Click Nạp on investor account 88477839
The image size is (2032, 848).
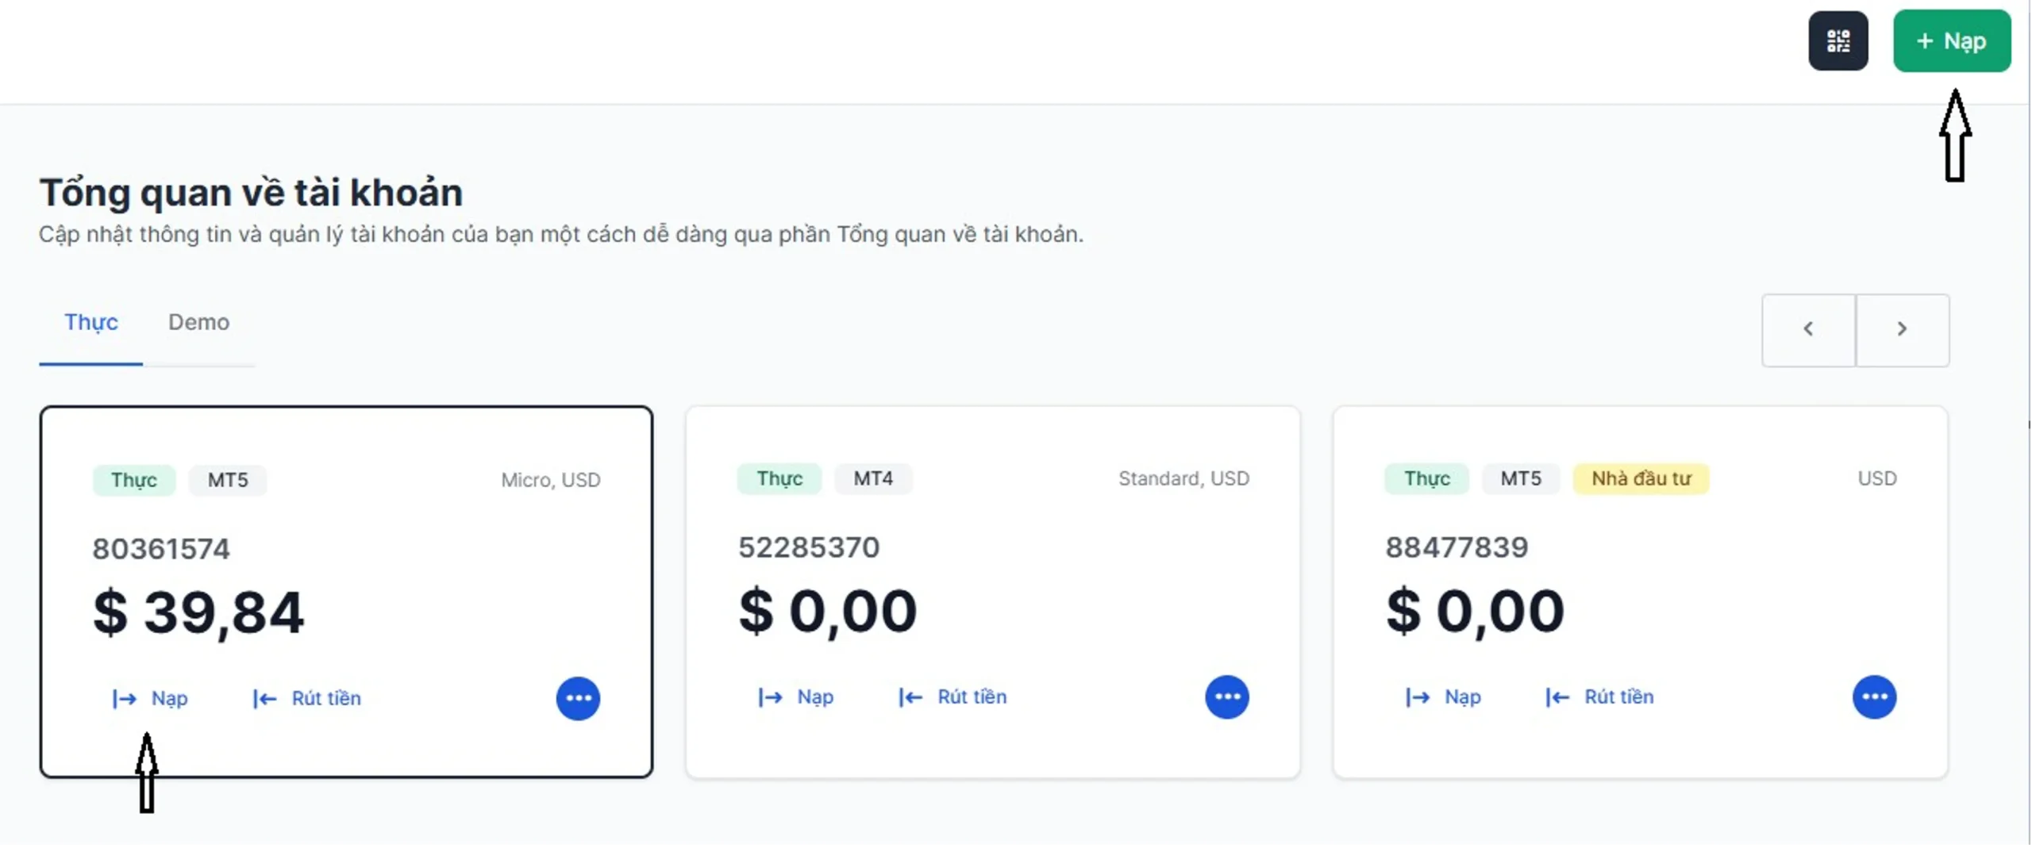coord(1443,696)
